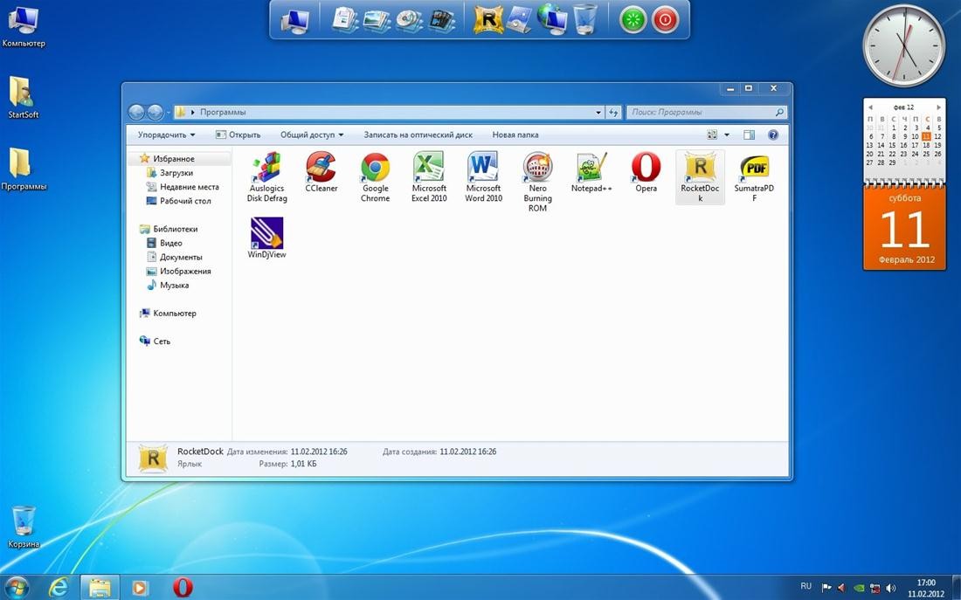The image size is (961, 600).
Task: Click the red shutdown button in dock
Action: point(666,20)
